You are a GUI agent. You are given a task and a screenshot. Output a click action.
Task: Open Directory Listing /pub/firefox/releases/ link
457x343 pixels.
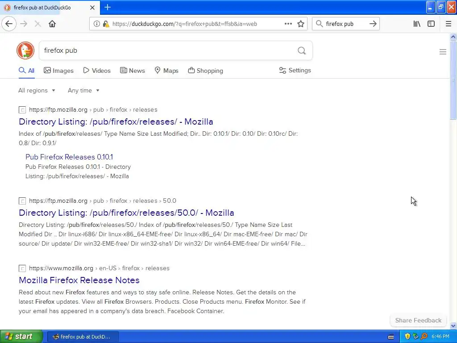116,121
